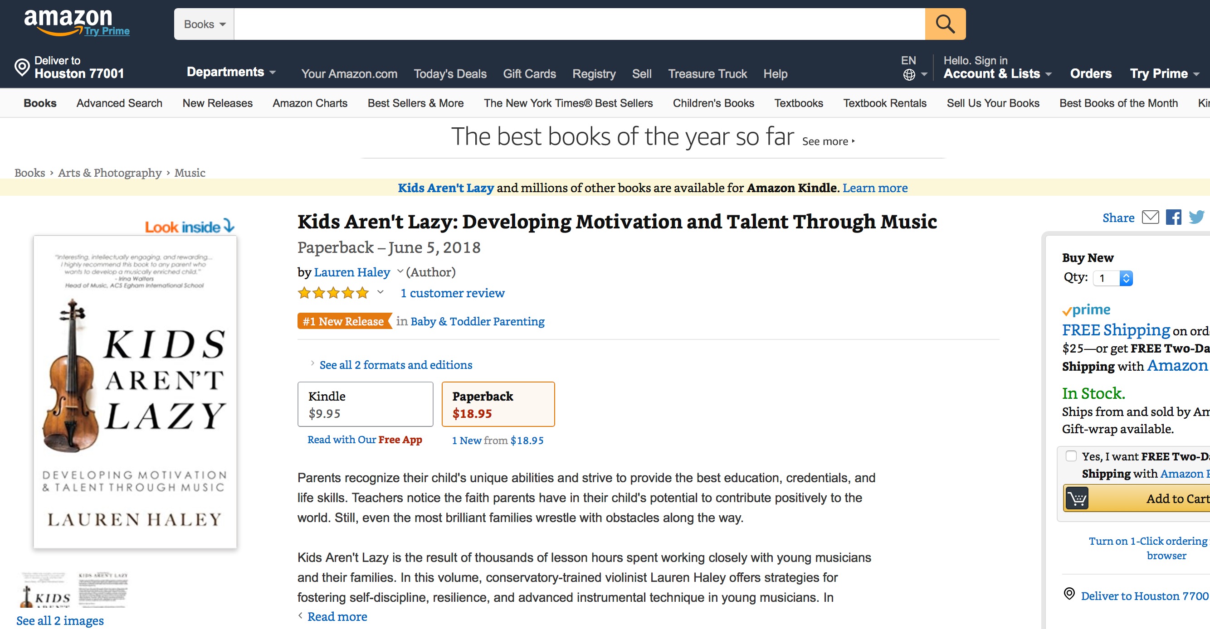The image size is (1210, 629).
Task: Open the Today's Deals menu item
Action: coord(449,74)
